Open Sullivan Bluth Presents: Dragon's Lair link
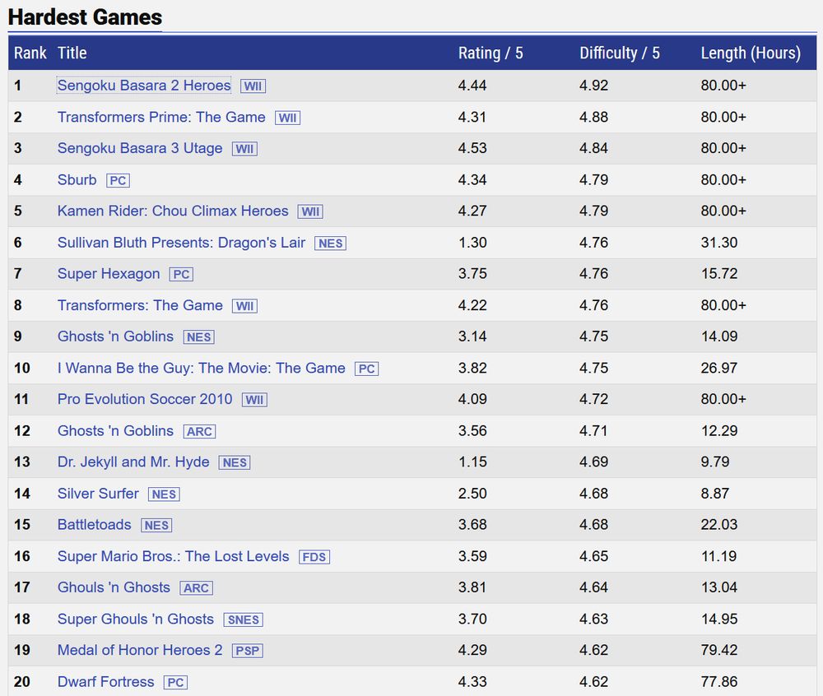The height and width of the screenshot is (696, 823). pyautogui.click(x=181, y=243)
